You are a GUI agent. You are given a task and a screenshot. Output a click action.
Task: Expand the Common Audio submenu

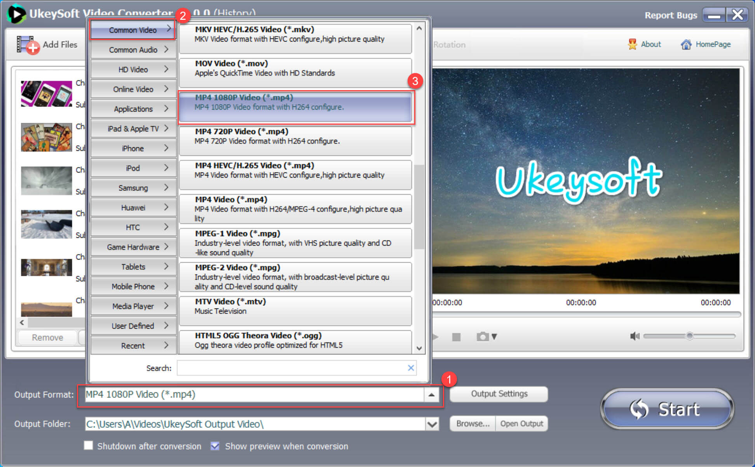[x=134, y=50]
